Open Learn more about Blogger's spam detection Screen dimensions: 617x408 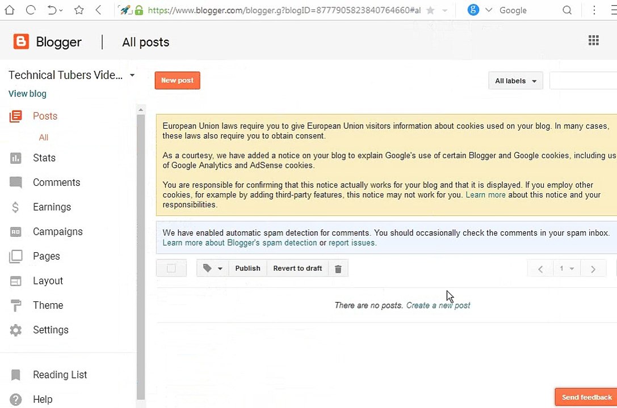[x=240, y=243]
